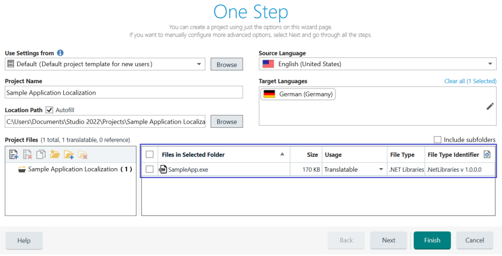The height and width of the screenshot is (256, 502).
Task: Click the folder icon next to Sample Application Localization
Action: click(x=22, y=170)
